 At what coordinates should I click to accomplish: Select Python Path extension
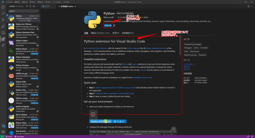click(x=24, y=84)
